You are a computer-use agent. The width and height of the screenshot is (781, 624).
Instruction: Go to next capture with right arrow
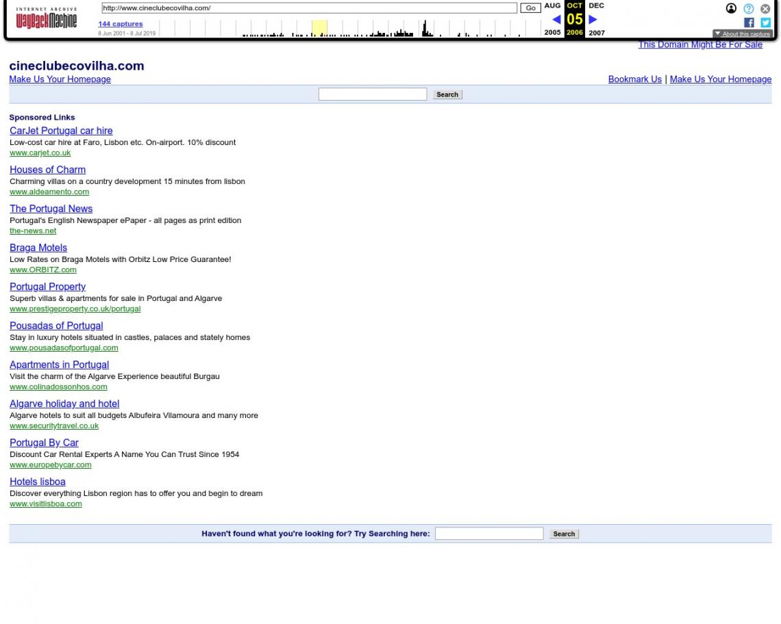pos(593,19)
